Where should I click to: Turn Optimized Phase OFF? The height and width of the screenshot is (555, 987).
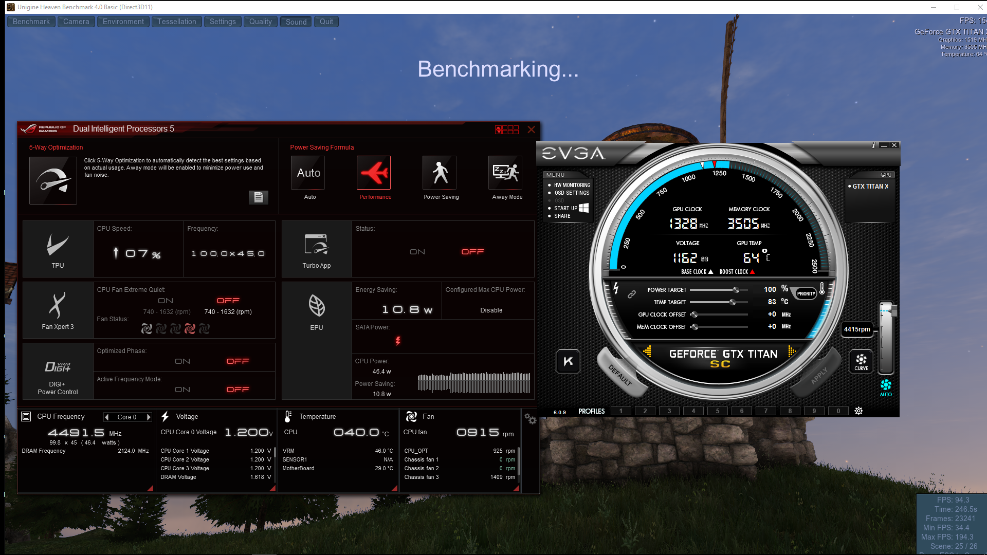tap(238, 361)
